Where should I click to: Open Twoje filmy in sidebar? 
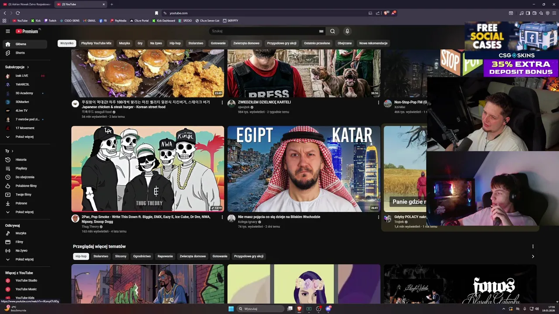point(24,195)
